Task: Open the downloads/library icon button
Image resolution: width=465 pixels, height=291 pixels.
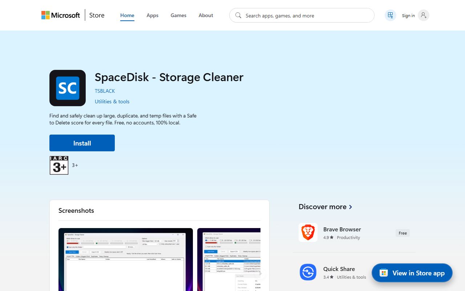Action: (x=390, y=15)
